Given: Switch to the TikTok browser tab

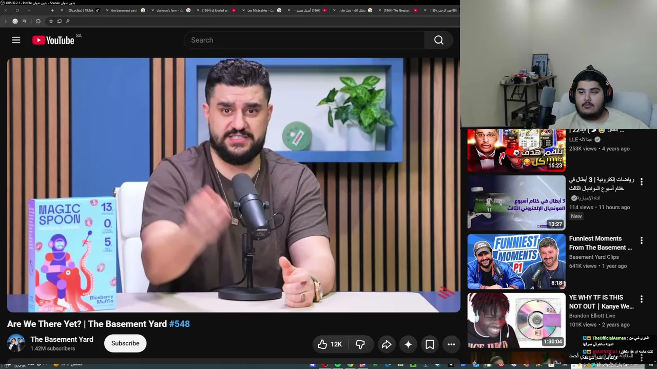Looking at the screenshot, I should click(x=81, y=10).
